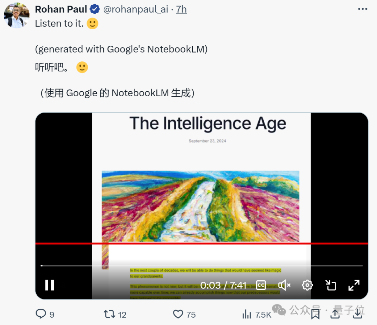Unmute the video sound
This screenshot has width=377, height=325.
284,285
